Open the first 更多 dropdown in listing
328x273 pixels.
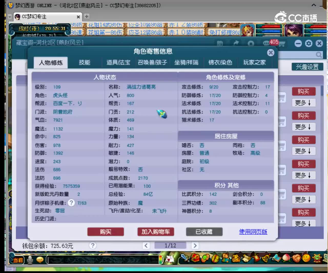303,103
